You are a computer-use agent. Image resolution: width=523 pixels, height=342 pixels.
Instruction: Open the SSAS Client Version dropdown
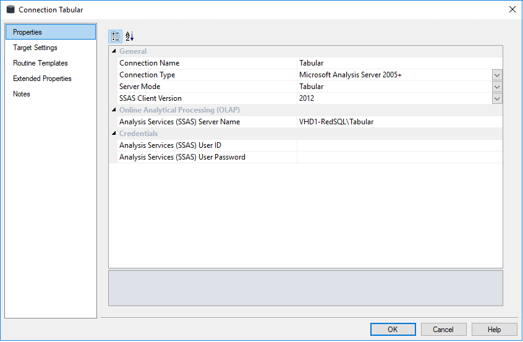coord(497,98)
